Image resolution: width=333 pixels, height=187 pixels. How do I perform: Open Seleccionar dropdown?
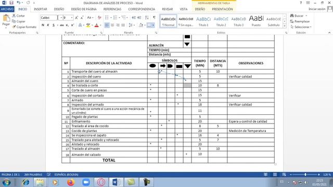pos(301,27)
